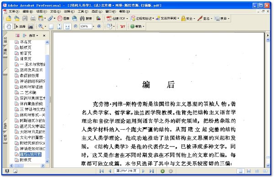Click the Fit Page icon
Viewport: 274px width, 178px height.
click(59, 26)
